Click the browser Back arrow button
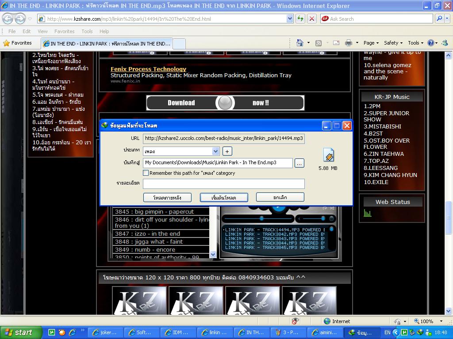The height and width of the screenshot is (339, 453). click(8, 19)
